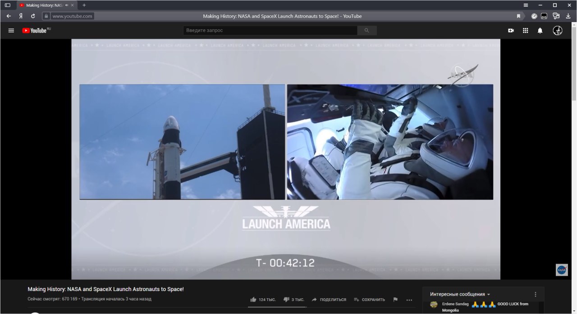Open the Turbo mode rocket extension icon
Image resolution: width=577 pixels, height=314 pixels.
coord(534,16)
